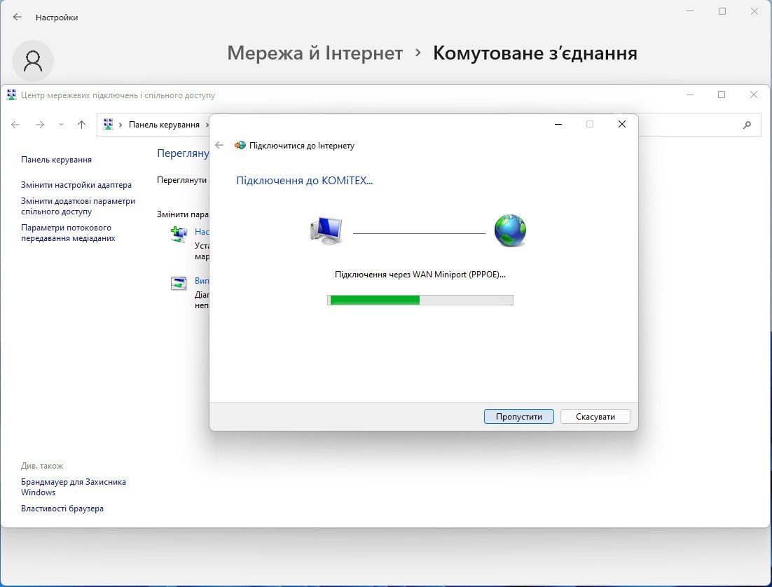Close the Settings window

pyautogui.click(x=754, y=11)
